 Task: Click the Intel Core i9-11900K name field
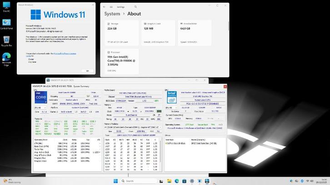point(67,92)
